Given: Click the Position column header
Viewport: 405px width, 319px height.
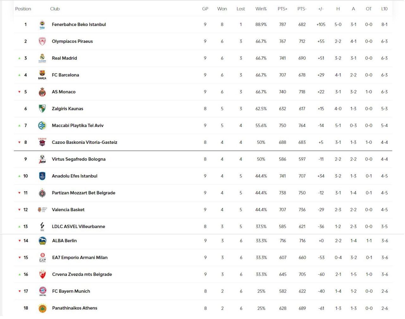Looking at the screenshot, I should coord(23,9).
